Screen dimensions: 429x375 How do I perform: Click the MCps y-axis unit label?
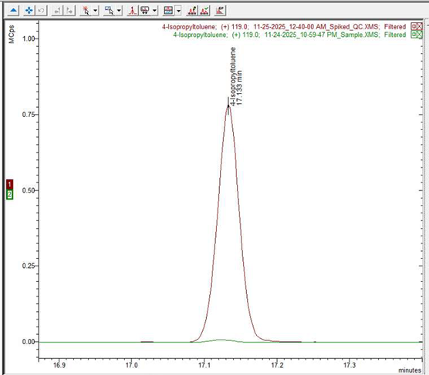pyautogui.click(x=12, y=34)
